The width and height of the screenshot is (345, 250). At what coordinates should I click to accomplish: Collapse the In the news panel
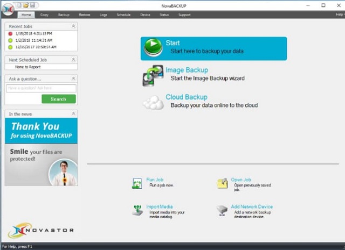pos(73,113)
